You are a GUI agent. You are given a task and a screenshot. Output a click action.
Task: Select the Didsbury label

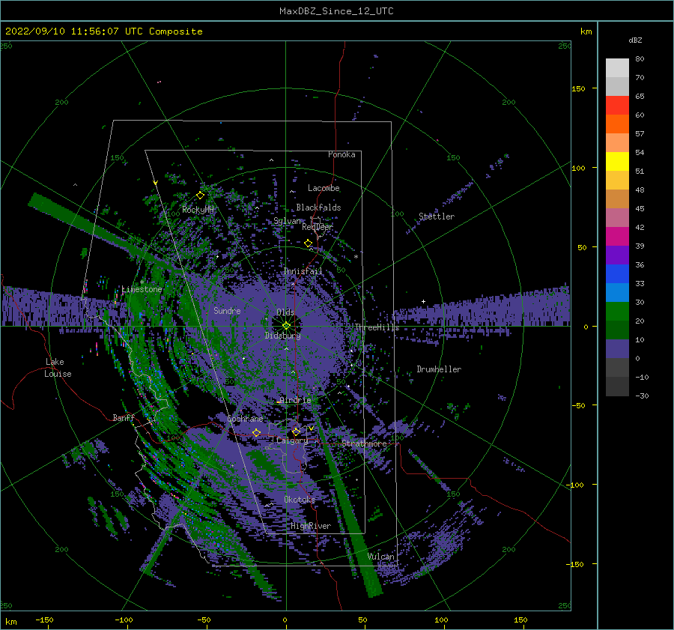coord(282,336)
